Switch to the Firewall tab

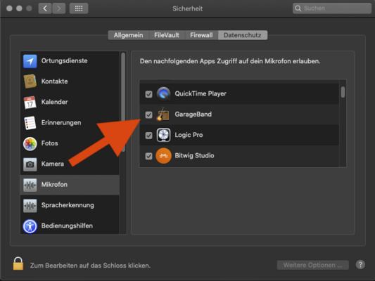pyautogui.click(x=201, y=35)
